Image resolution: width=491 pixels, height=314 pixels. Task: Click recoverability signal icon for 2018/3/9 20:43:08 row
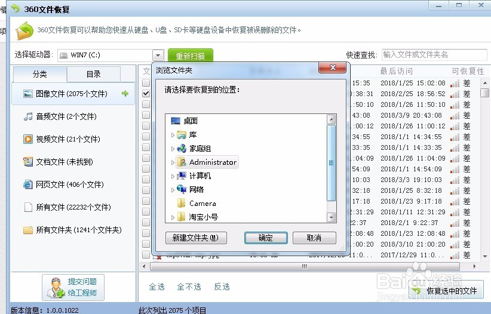point(455,116)
